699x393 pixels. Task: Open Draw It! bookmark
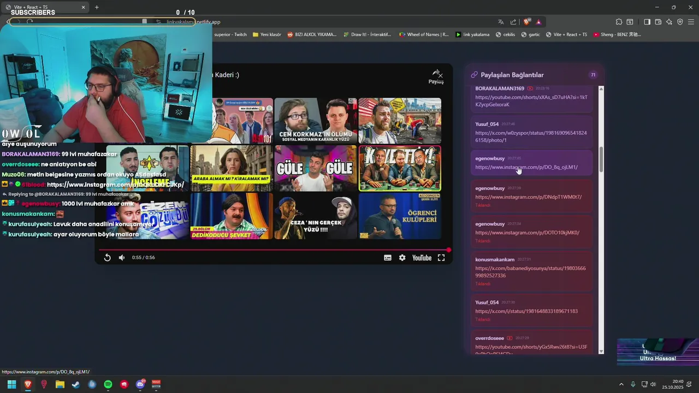tap(367, 34)
